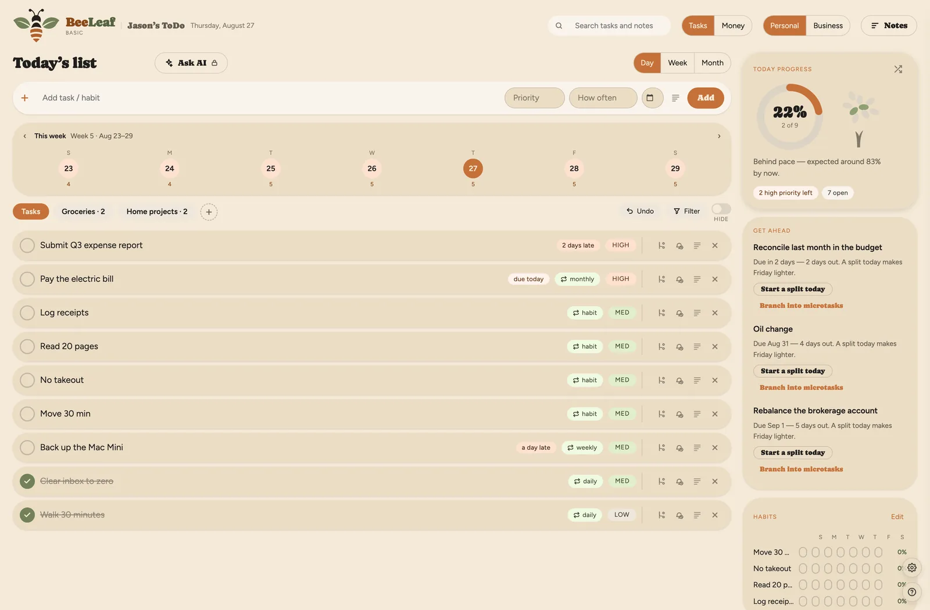Click the notes lines icon next to Add button
930x610 pixels.
(x=675, y=98)
